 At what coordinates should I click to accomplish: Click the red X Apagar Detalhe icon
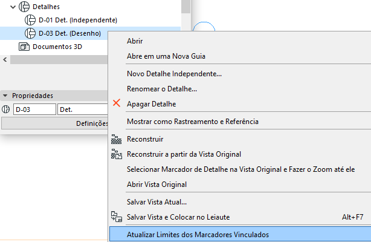(x=117, y=104)
